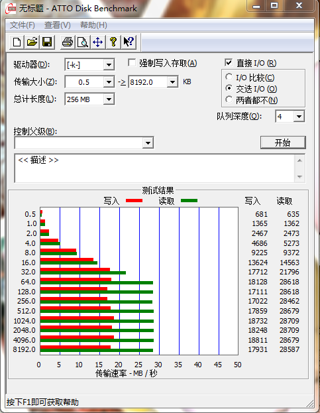Save results with the floppy disk icon

(47, 42)
